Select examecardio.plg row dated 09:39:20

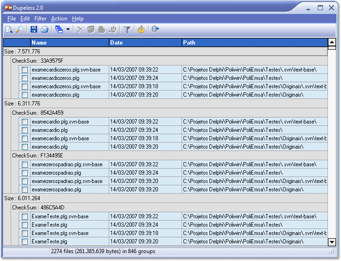173,147
